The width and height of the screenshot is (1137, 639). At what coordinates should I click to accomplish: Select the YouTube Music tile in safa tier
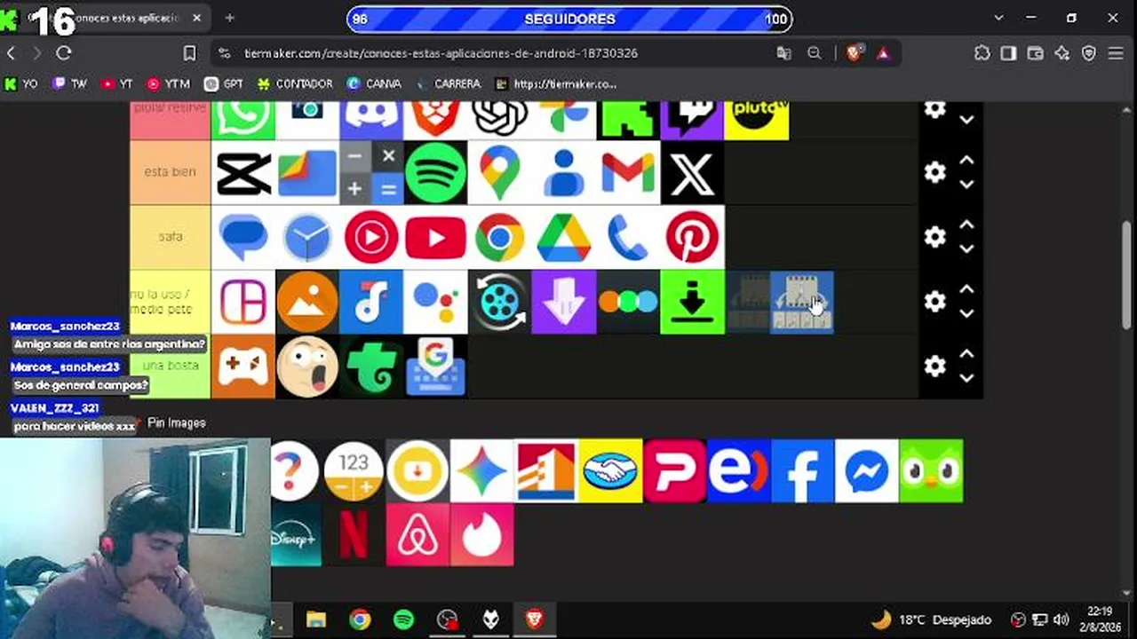point(371,237)
